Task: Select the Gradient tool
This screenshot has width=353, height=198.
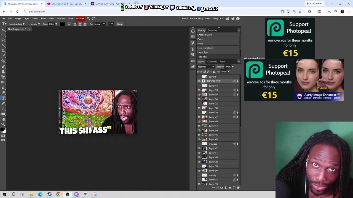Action: (3, 82)
